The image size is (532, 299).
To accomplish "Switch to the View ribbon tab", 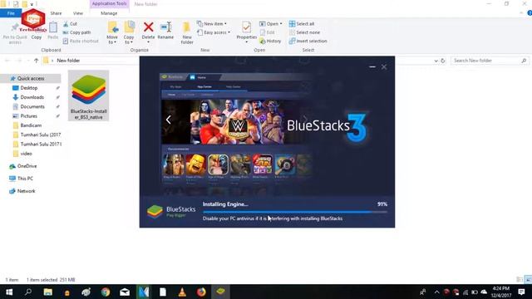I will 78,13.
